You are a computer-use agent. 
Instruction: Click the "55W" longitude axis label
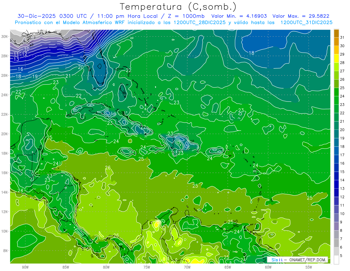tap(309, 267)
